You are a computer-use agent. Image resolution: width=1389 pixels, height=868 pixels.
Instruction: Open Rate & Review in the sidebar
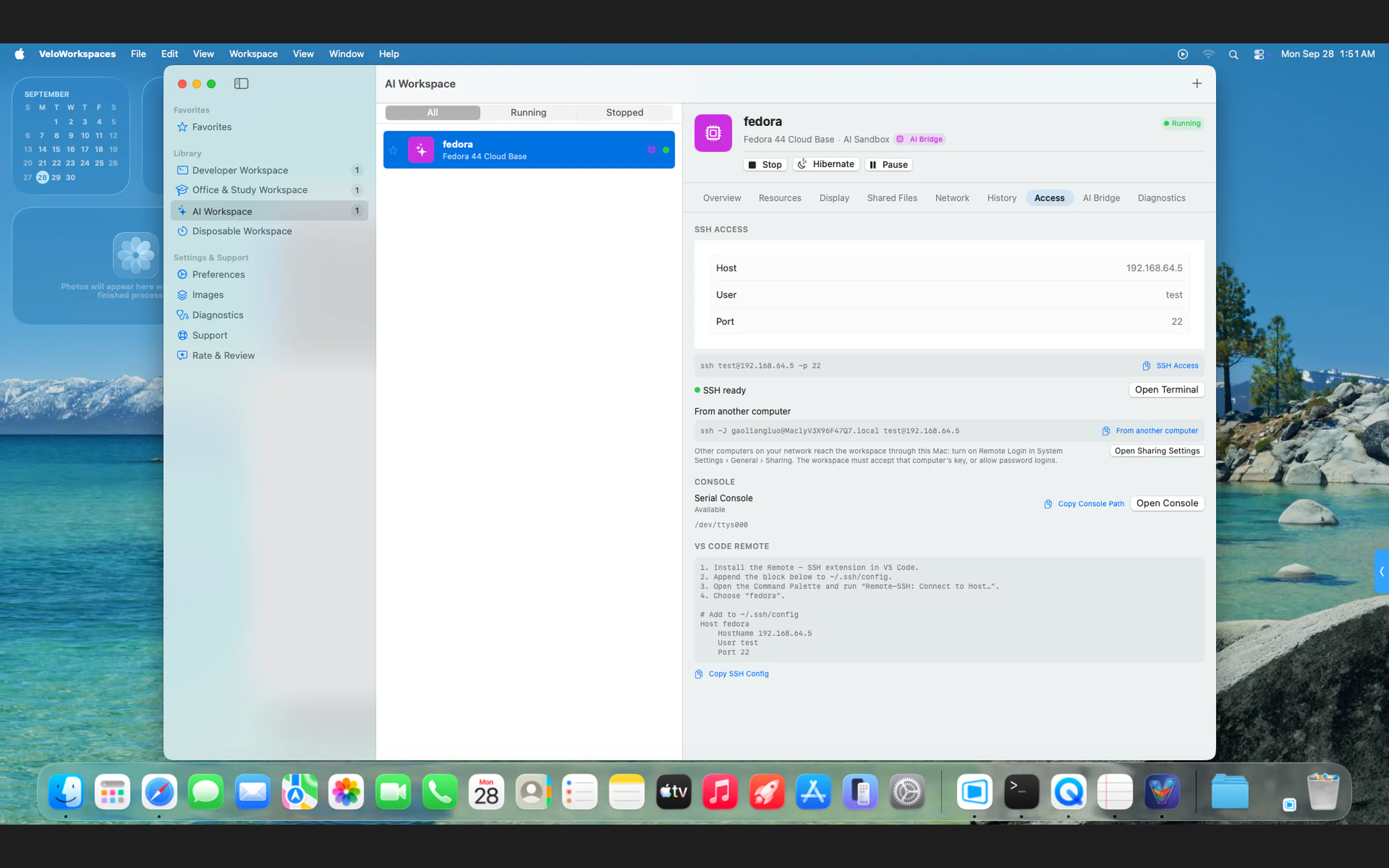tap(269, 355)
